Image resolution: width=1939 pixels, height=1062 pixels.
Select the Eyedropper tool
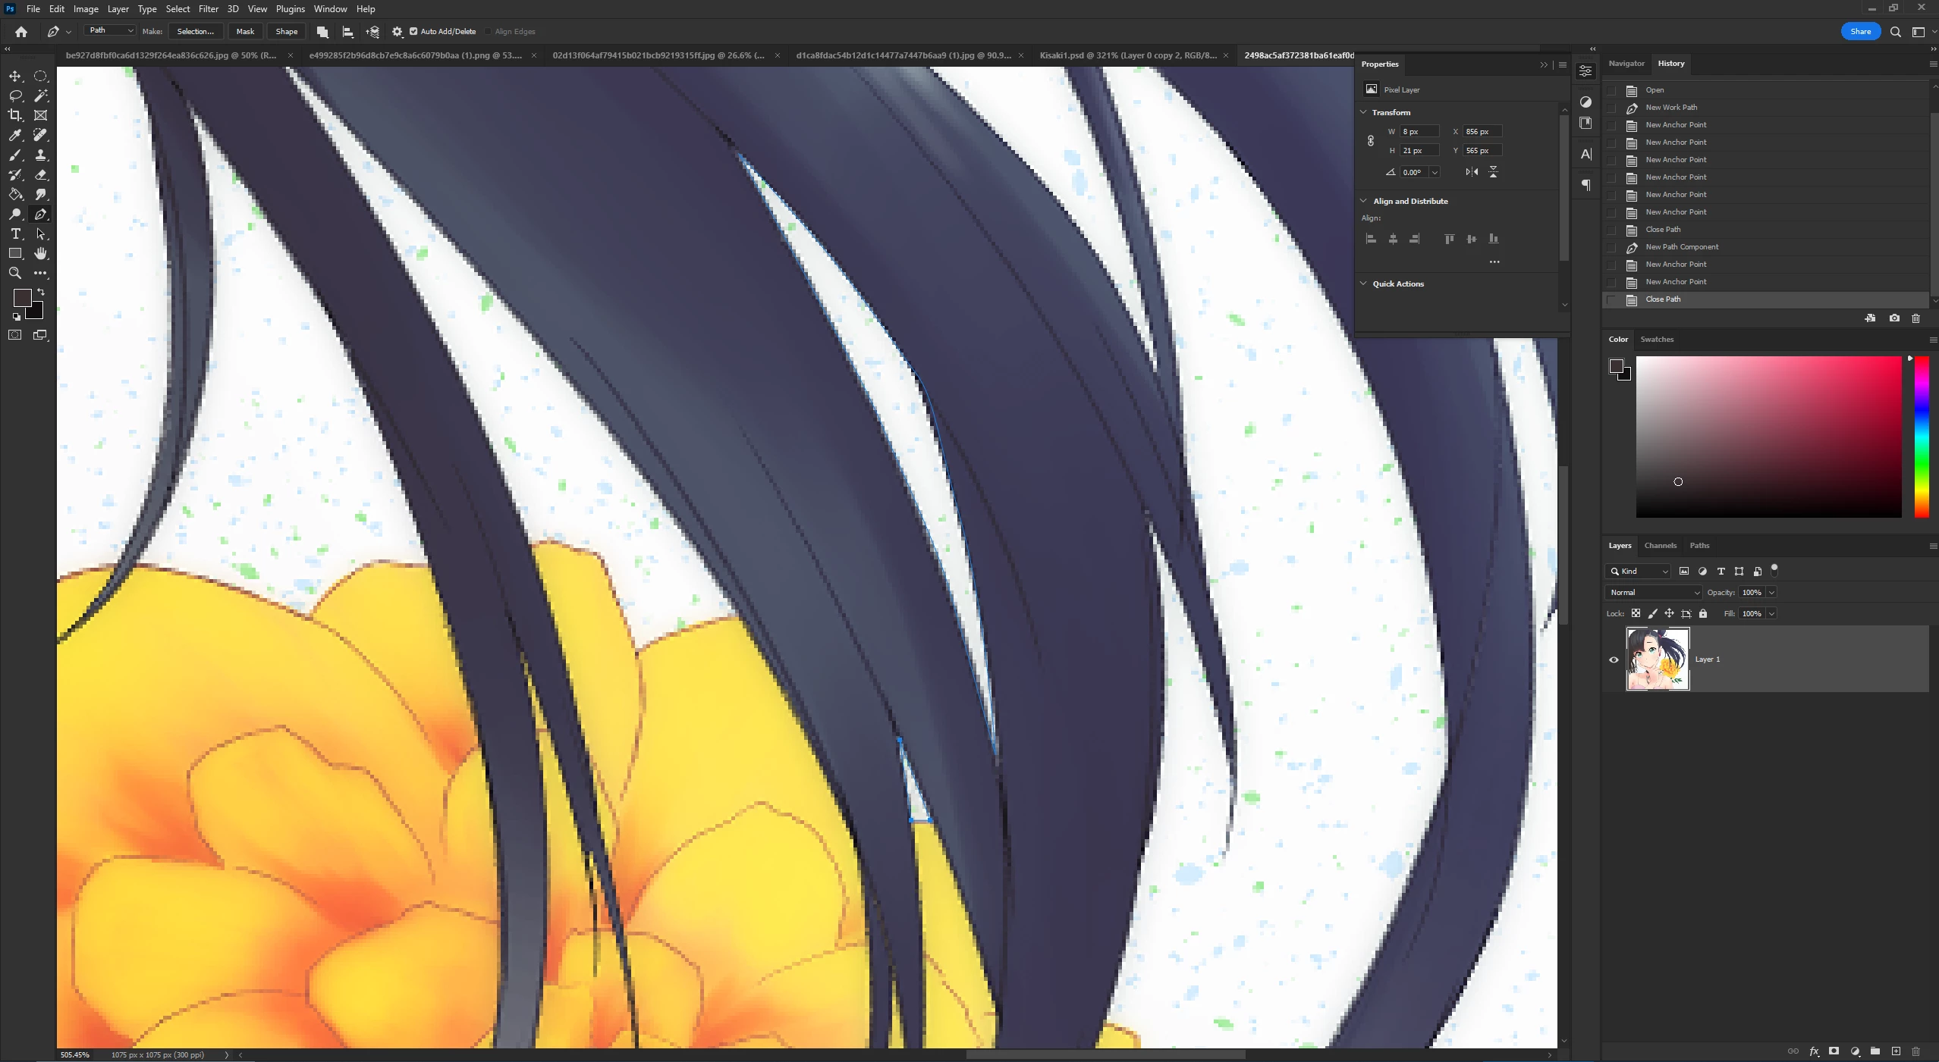click(15, 135)
